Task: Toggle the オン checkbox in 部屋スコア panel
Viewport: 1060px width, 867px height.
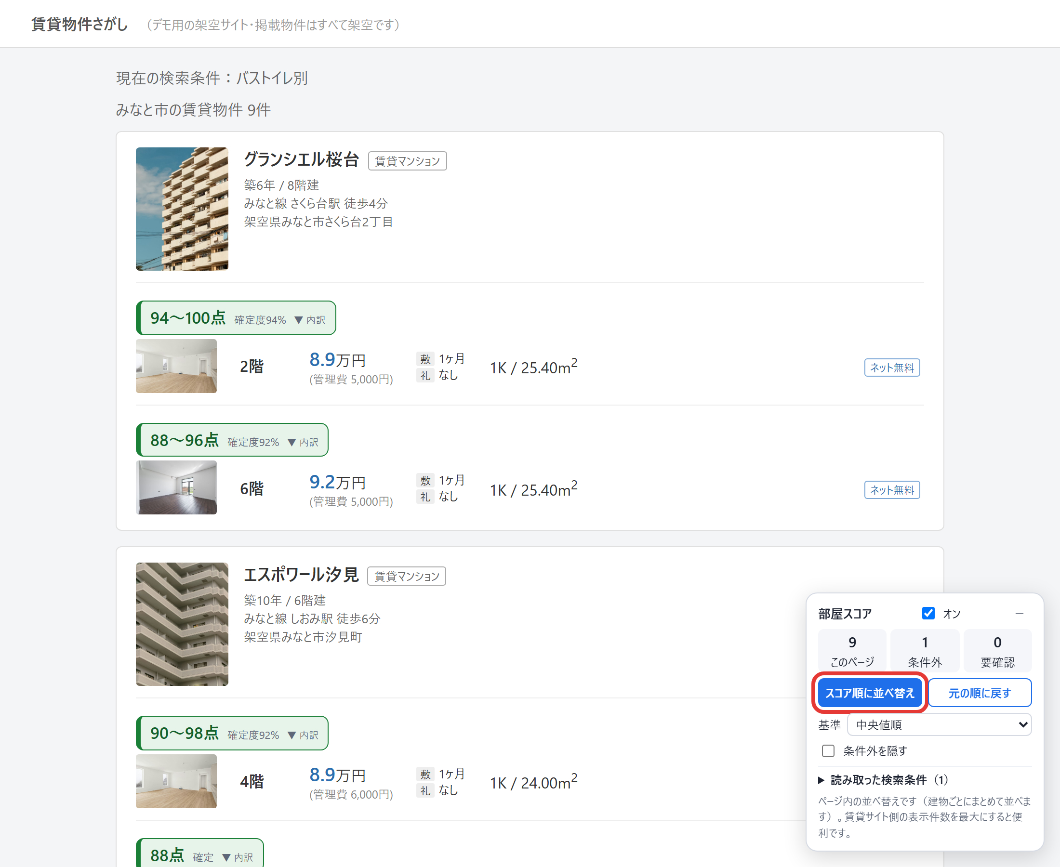Action: click(928, 613)
